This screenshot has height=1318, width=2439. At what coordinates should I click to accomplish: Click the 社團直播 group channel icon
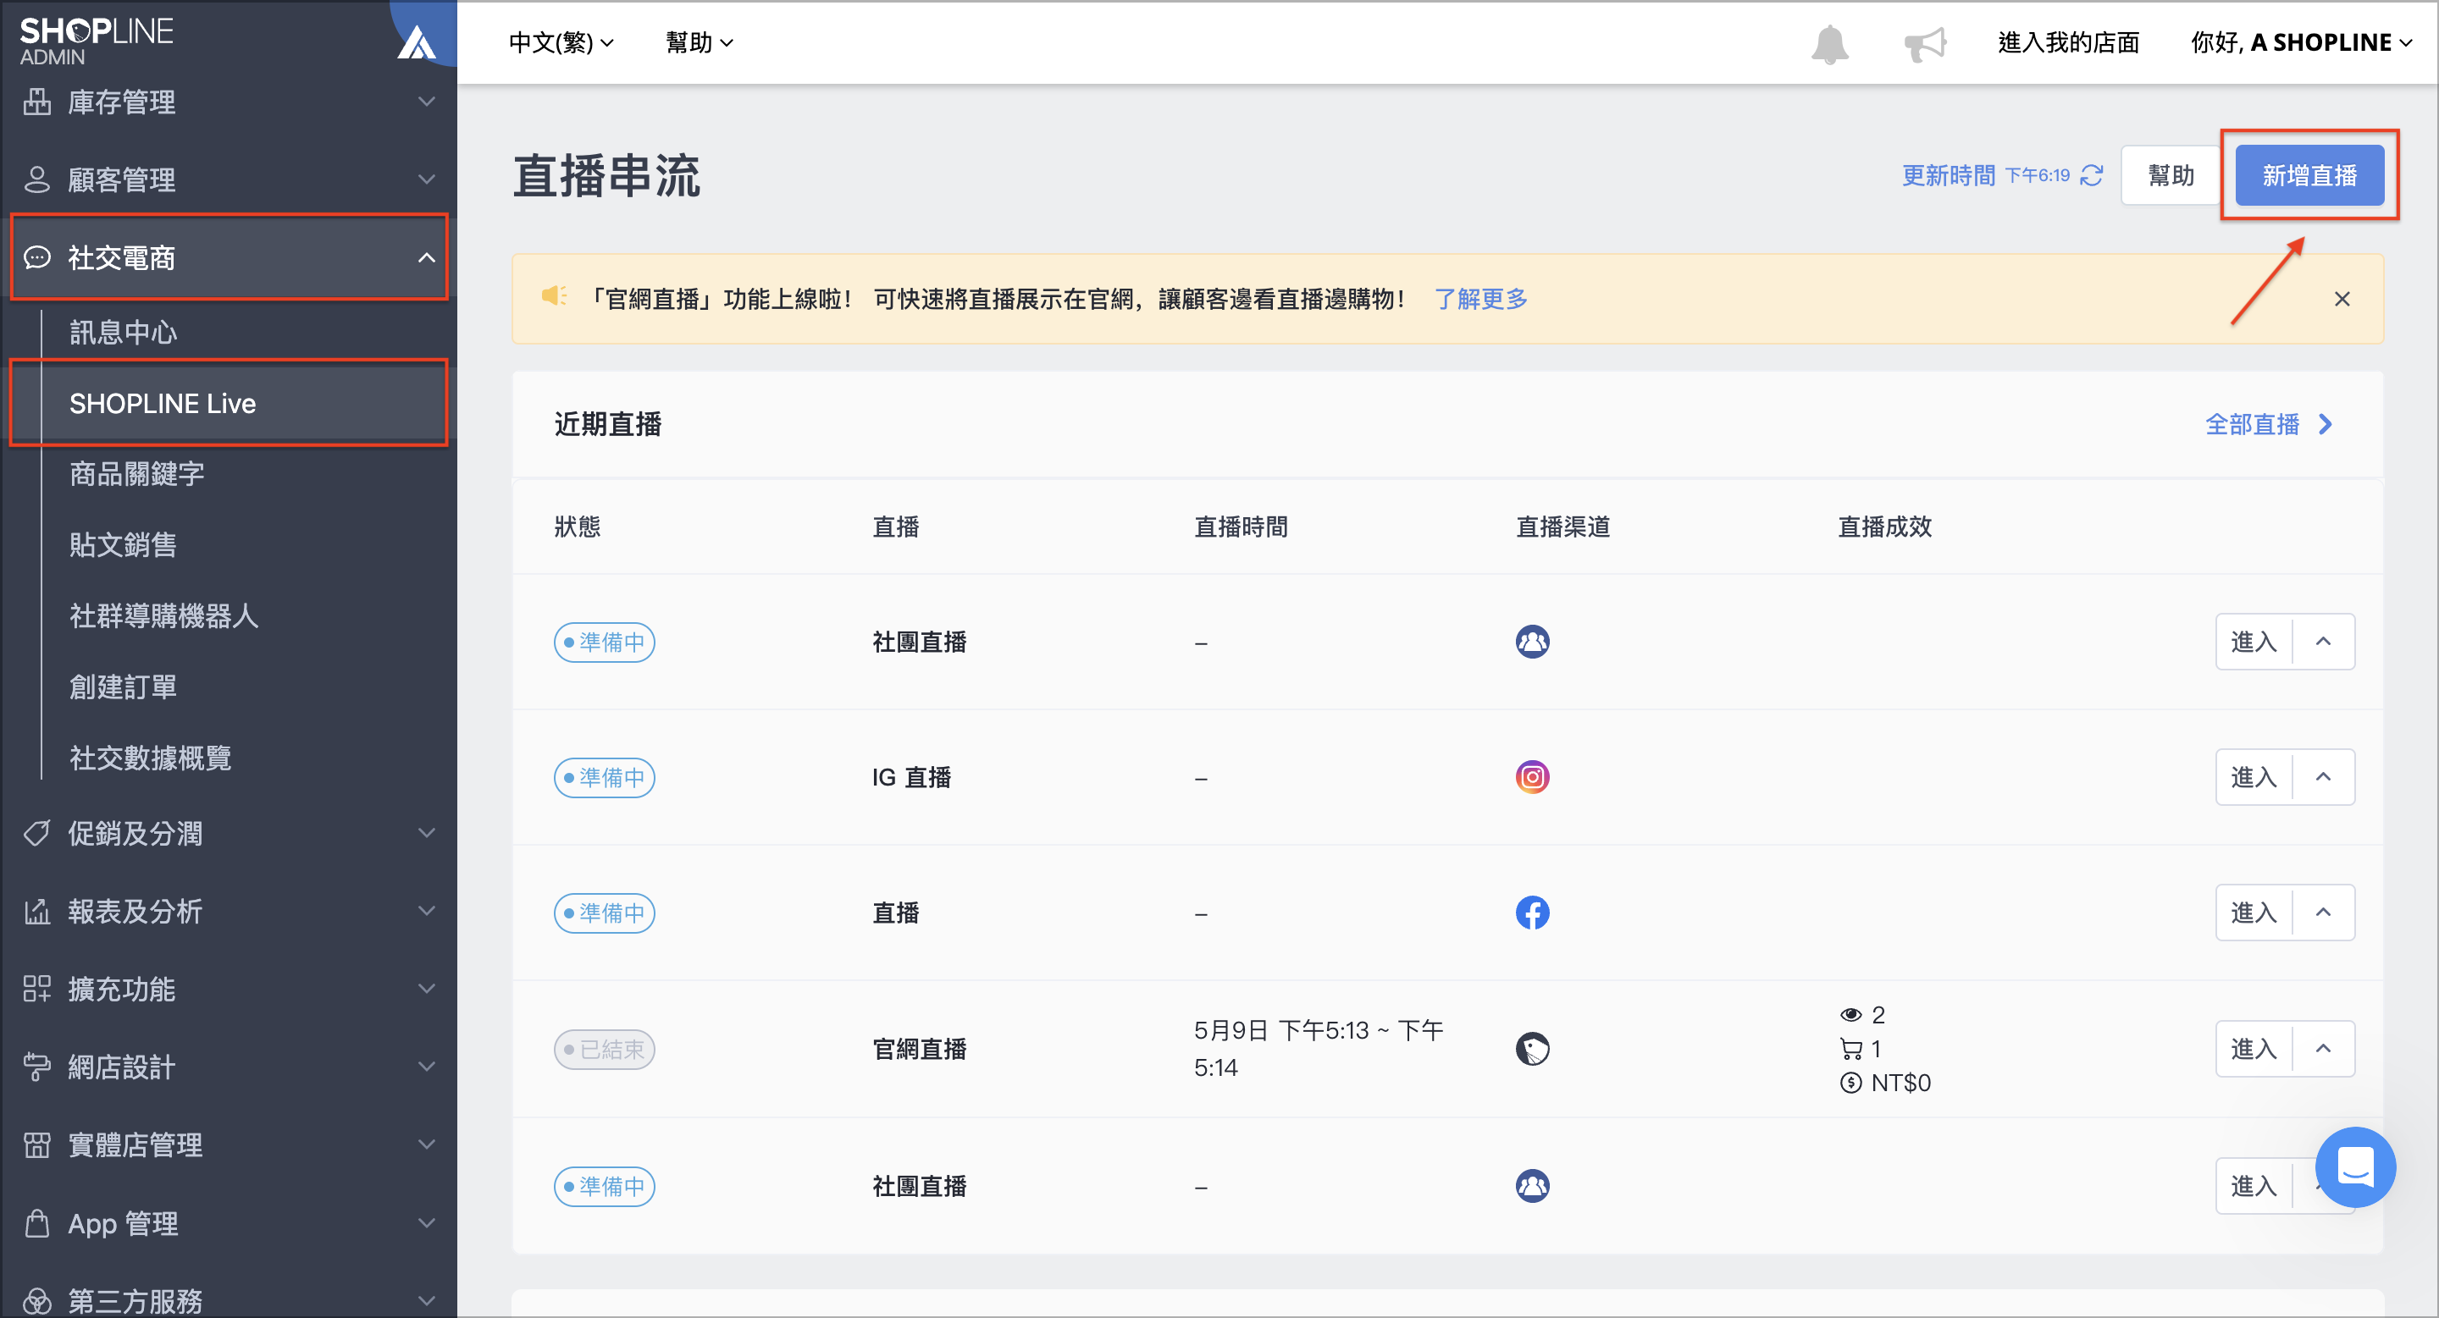pos(1533,642)
